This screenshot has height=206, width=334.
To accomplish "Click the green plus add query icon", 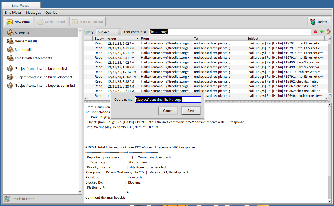I will (322, 32).
